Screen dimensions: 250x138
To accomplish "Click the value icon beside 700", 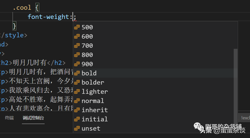I will pos(77,46).
